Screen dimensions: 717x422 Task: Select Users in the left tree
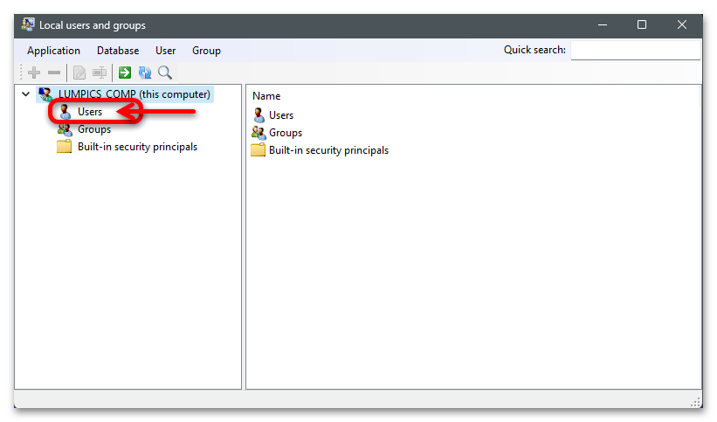click(x=90, y=112)
